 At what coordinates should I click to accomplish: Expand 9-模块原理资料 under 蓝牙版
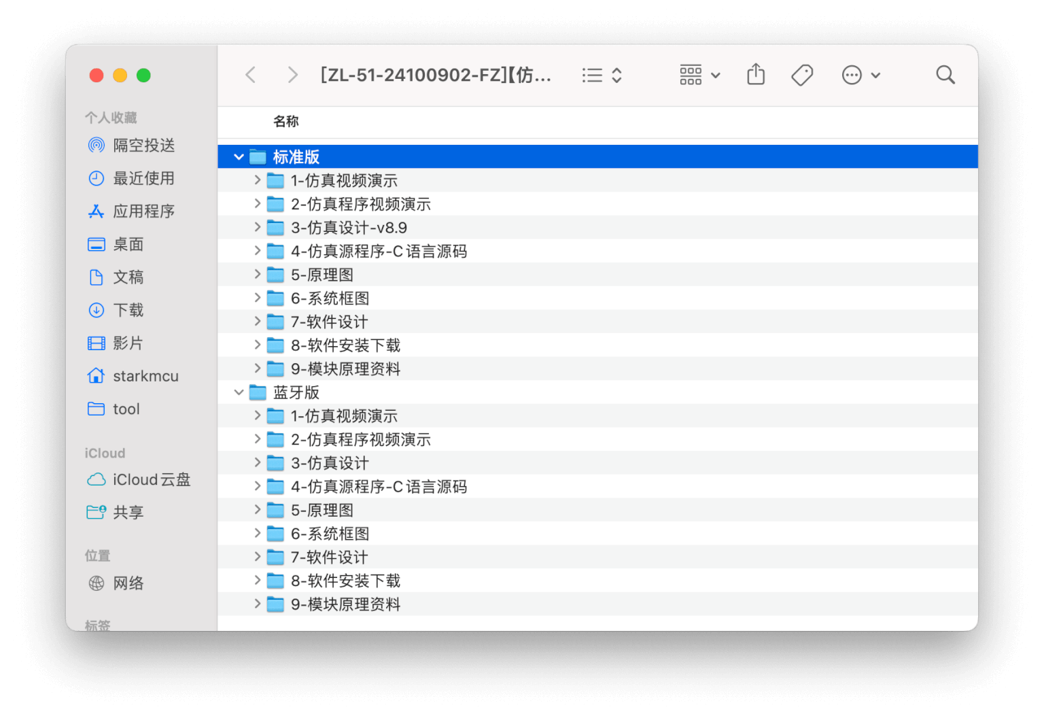click(257, 604)
